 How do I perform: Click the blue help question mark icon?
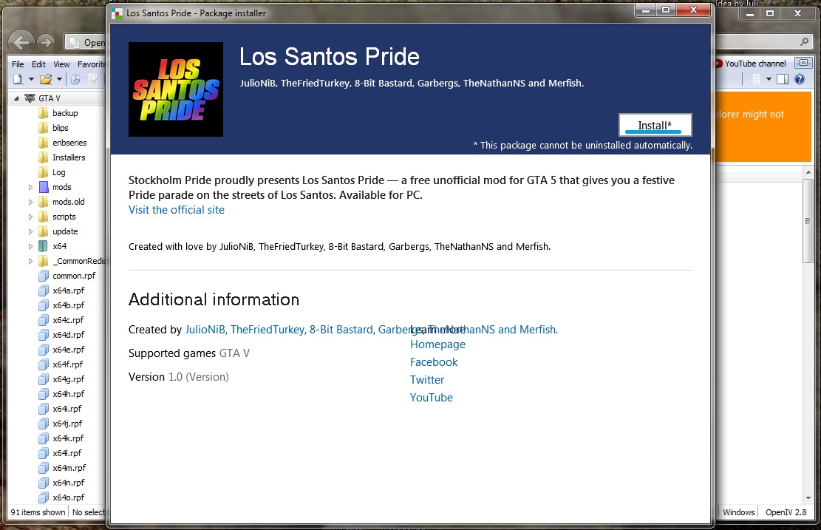click(800, 79)
